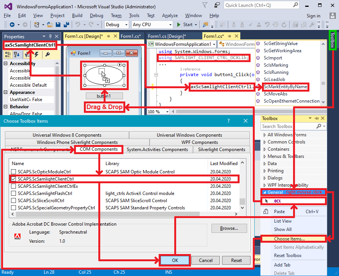Click the account avatar icon

pyautogui.click(x=332, y=16)
